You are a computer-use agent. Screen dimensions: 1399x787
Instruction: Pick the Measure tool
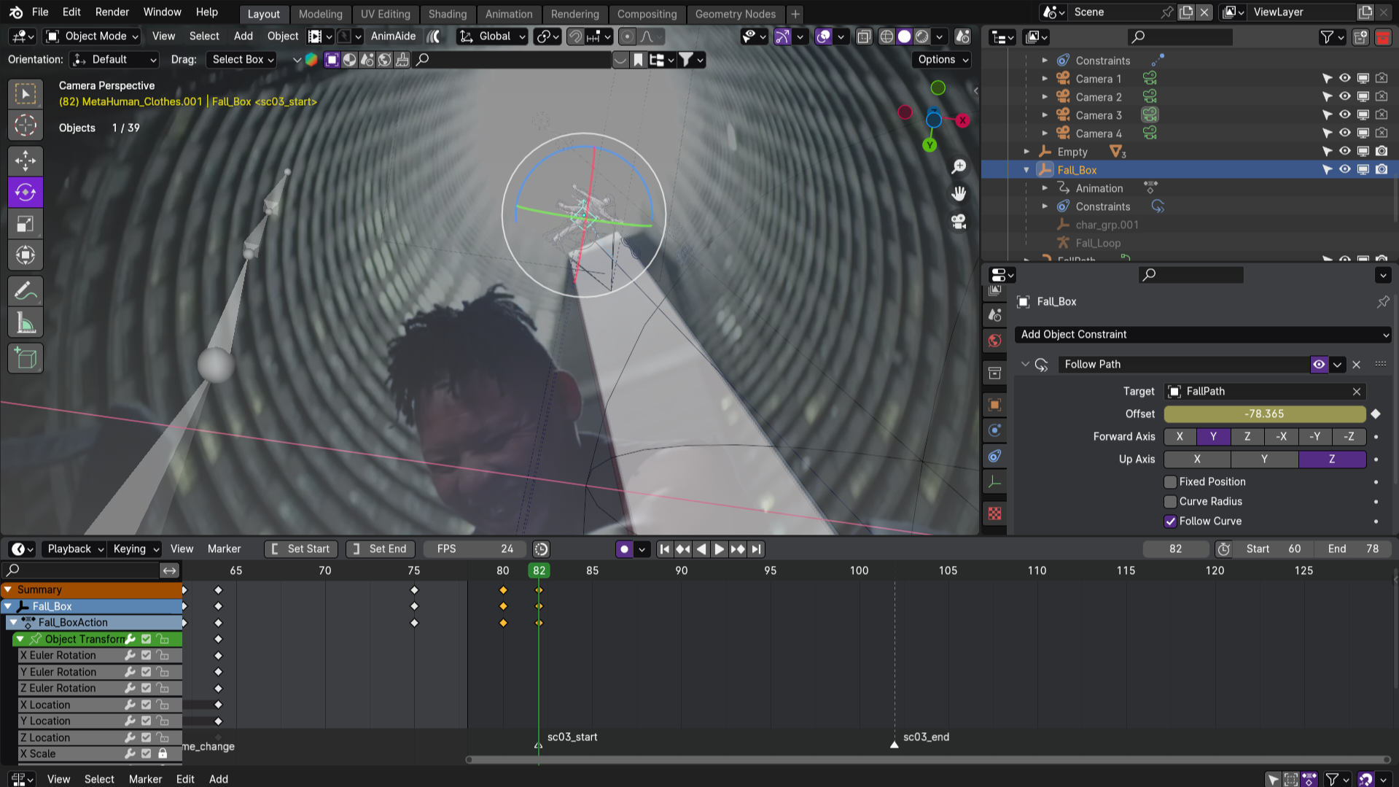point(26,323)
